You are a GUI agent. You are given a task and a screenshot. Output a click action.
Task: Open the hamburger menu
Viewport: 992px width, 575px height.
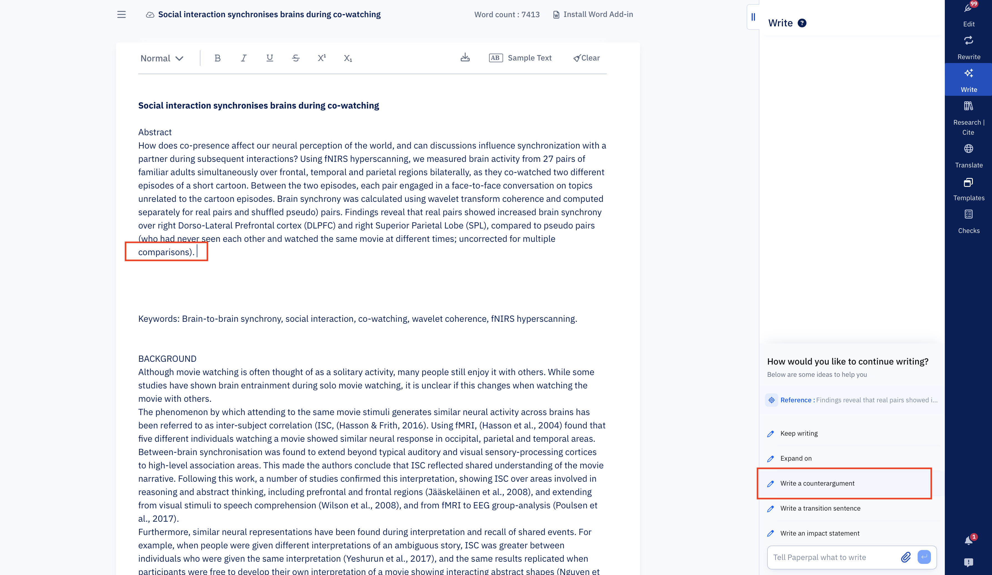tap(121, 14)
